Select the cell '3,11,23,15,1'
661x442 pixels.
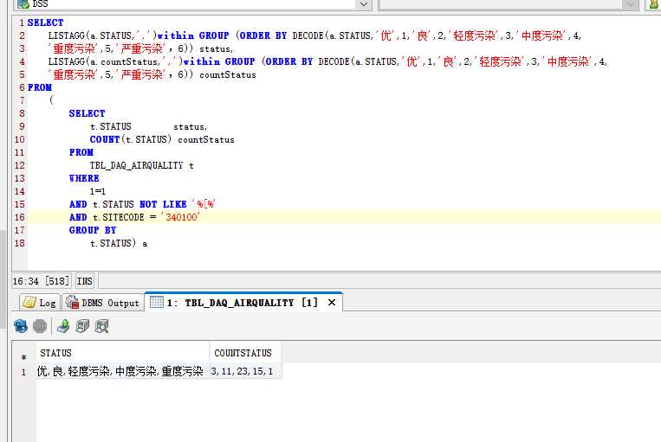click(x=245, y=371)
